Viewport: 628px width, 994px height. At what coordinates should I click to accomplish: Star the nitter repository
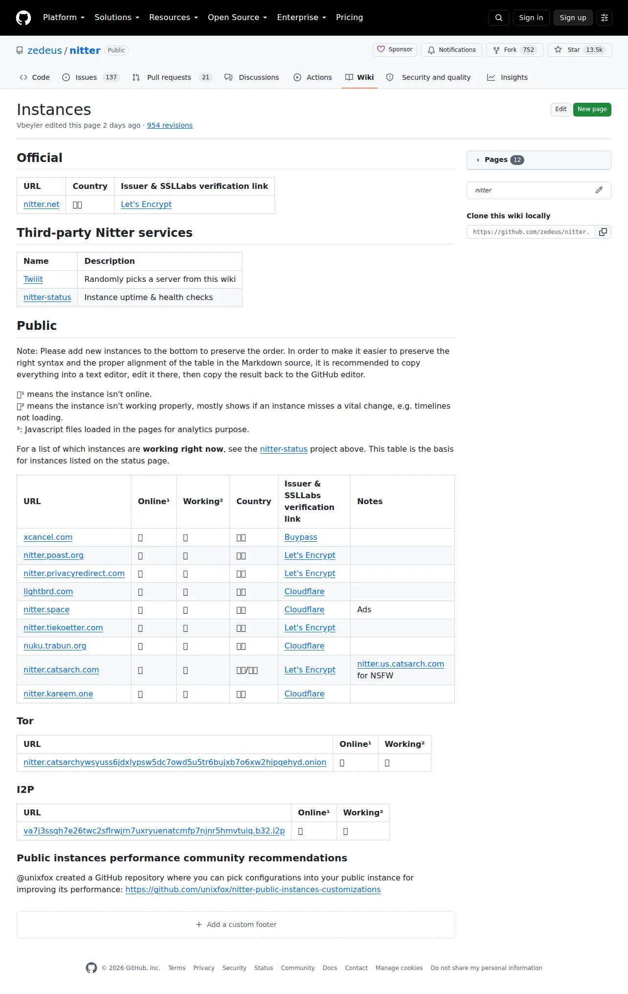pos(580,50)
